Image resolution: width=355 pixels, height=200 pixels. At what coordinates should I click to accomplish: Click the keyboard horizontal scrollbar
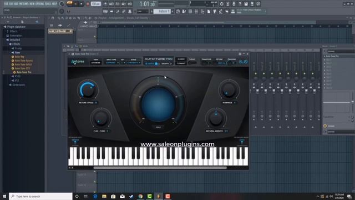click(x=160, y=168)
